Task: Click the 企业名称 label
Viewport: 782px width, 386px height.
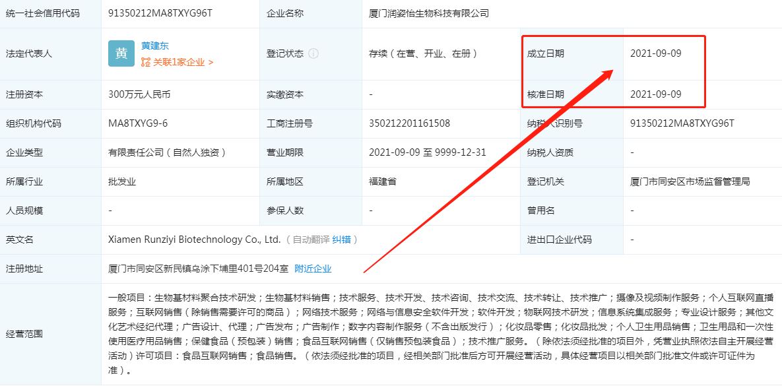Action: [285, 13]
